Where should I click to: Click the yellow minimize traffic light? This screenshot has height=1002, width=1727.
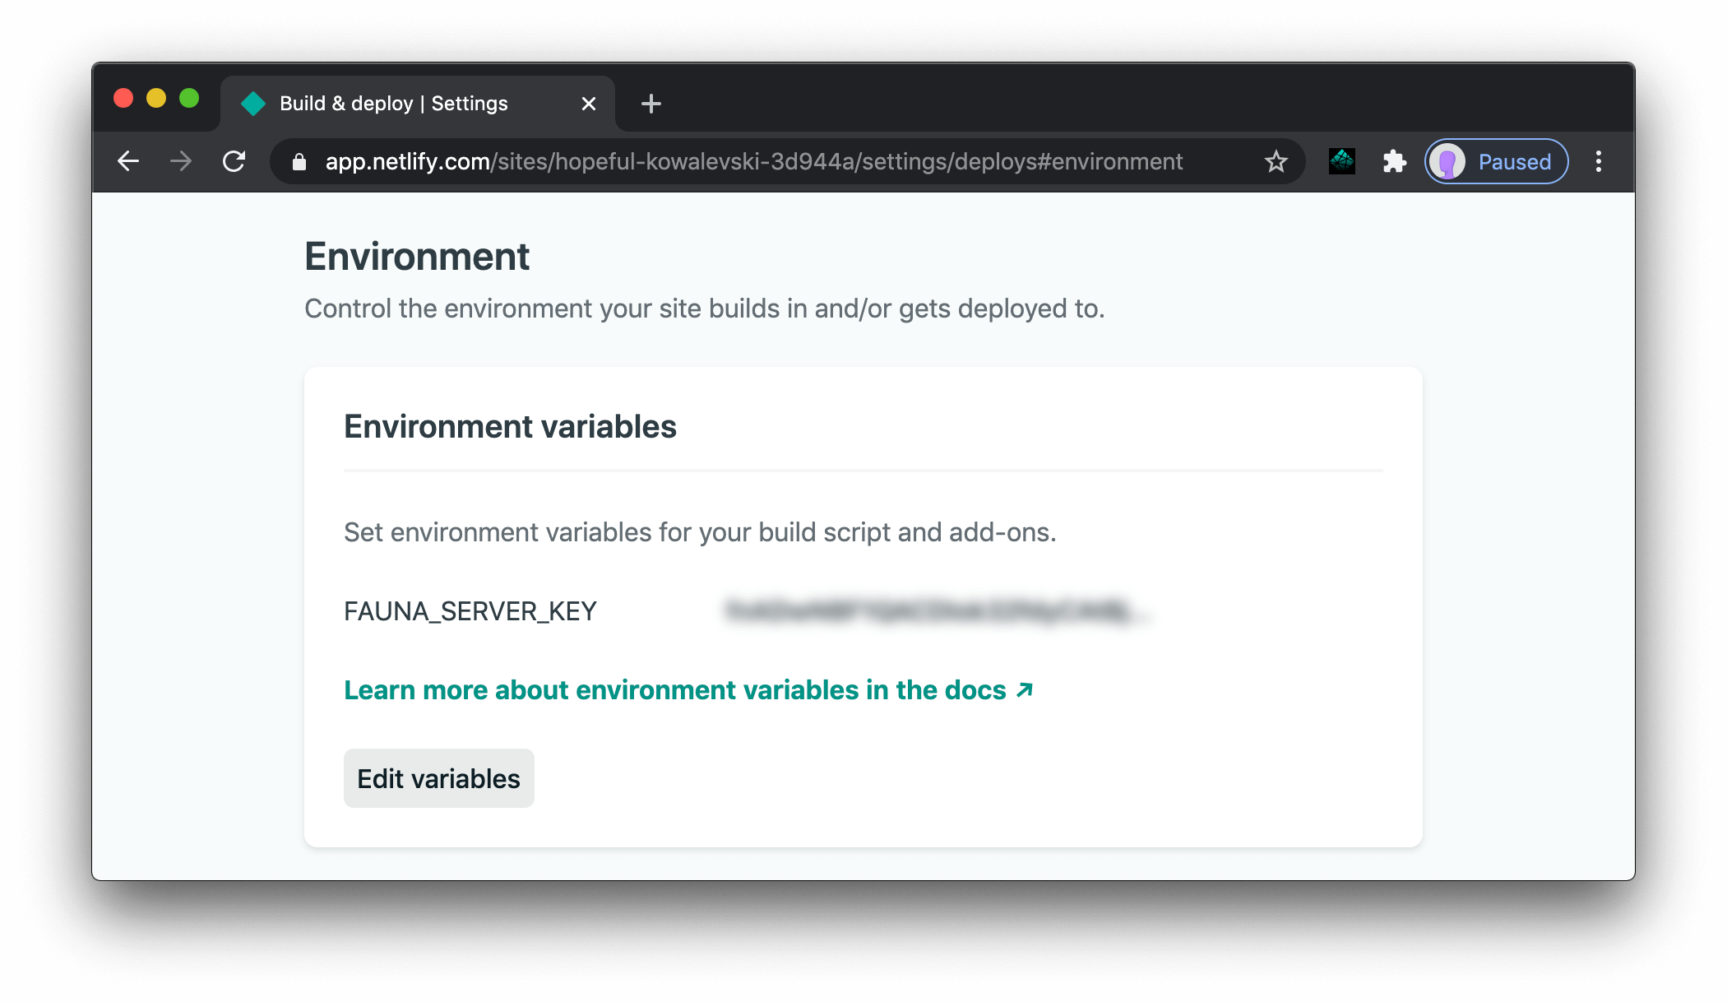point(156,98)
